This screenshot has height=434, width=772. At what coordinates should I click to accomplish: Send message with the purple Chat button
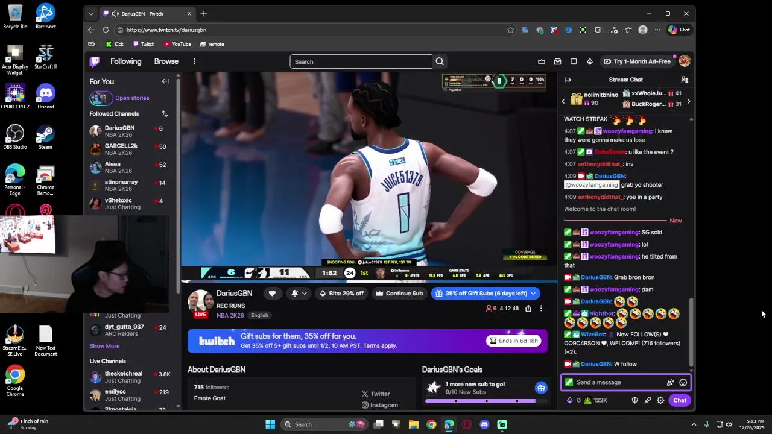click(680, 400)
